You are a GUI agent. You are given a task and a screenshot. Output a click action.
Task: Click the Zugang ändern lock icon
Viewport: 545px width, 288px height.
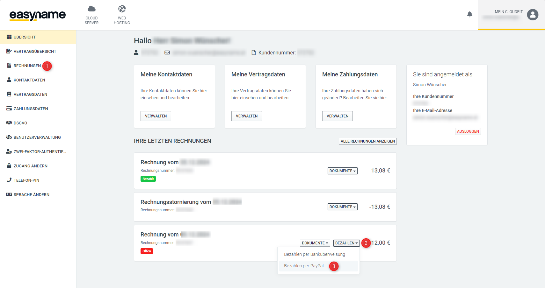click(x=9, y=166)
